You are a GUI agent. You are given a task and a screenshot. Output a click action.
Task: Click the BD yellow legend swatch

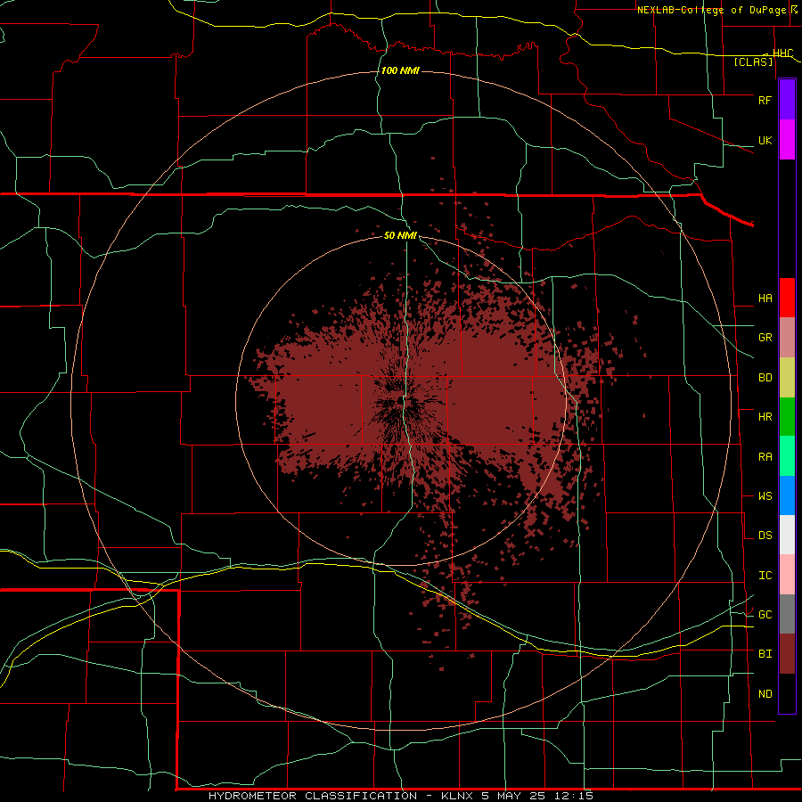pyautogui.click(x=787, y=378)
